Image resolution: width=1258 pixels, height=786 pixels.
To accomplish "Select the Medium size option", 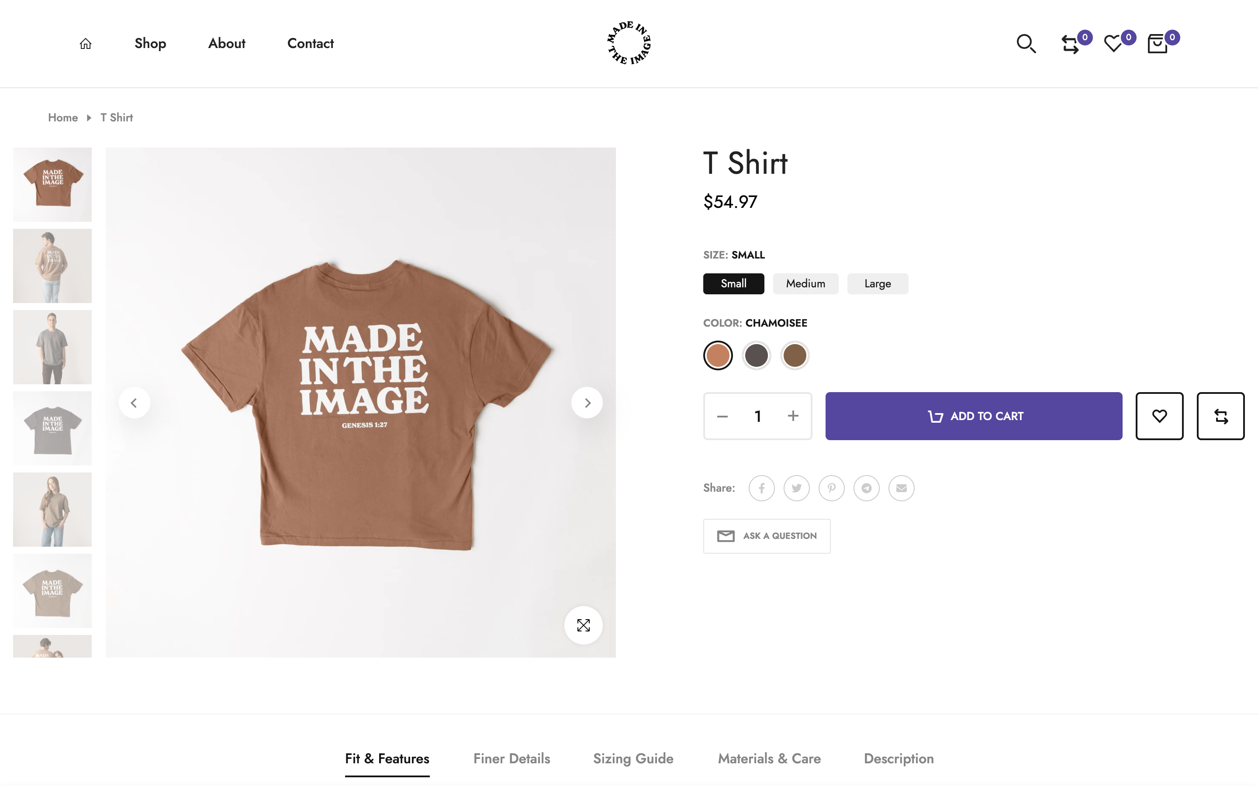I will click(x=805, y=283).
